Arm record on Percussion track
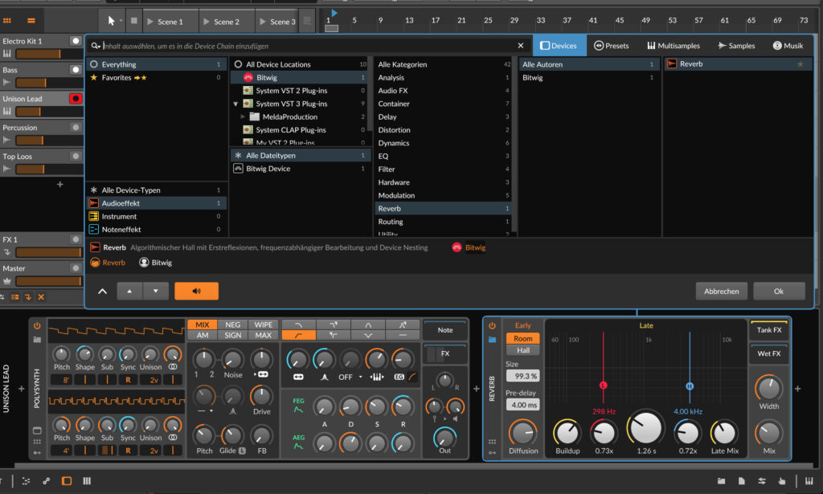Image resolution: width=823 pixels, height=494 pixels. click(76, 128)
